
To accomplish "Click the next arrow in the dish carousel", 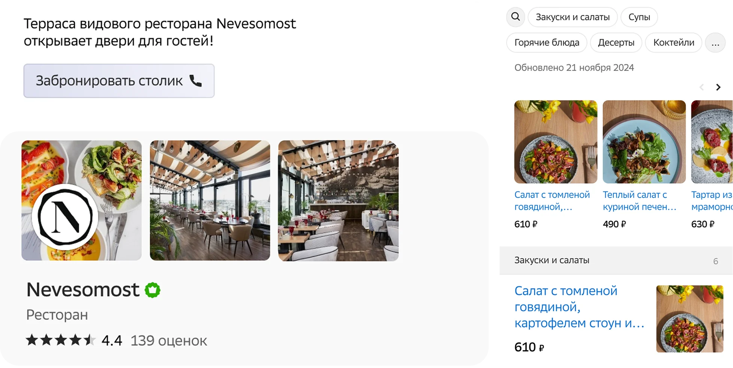I will pos(718,87).
